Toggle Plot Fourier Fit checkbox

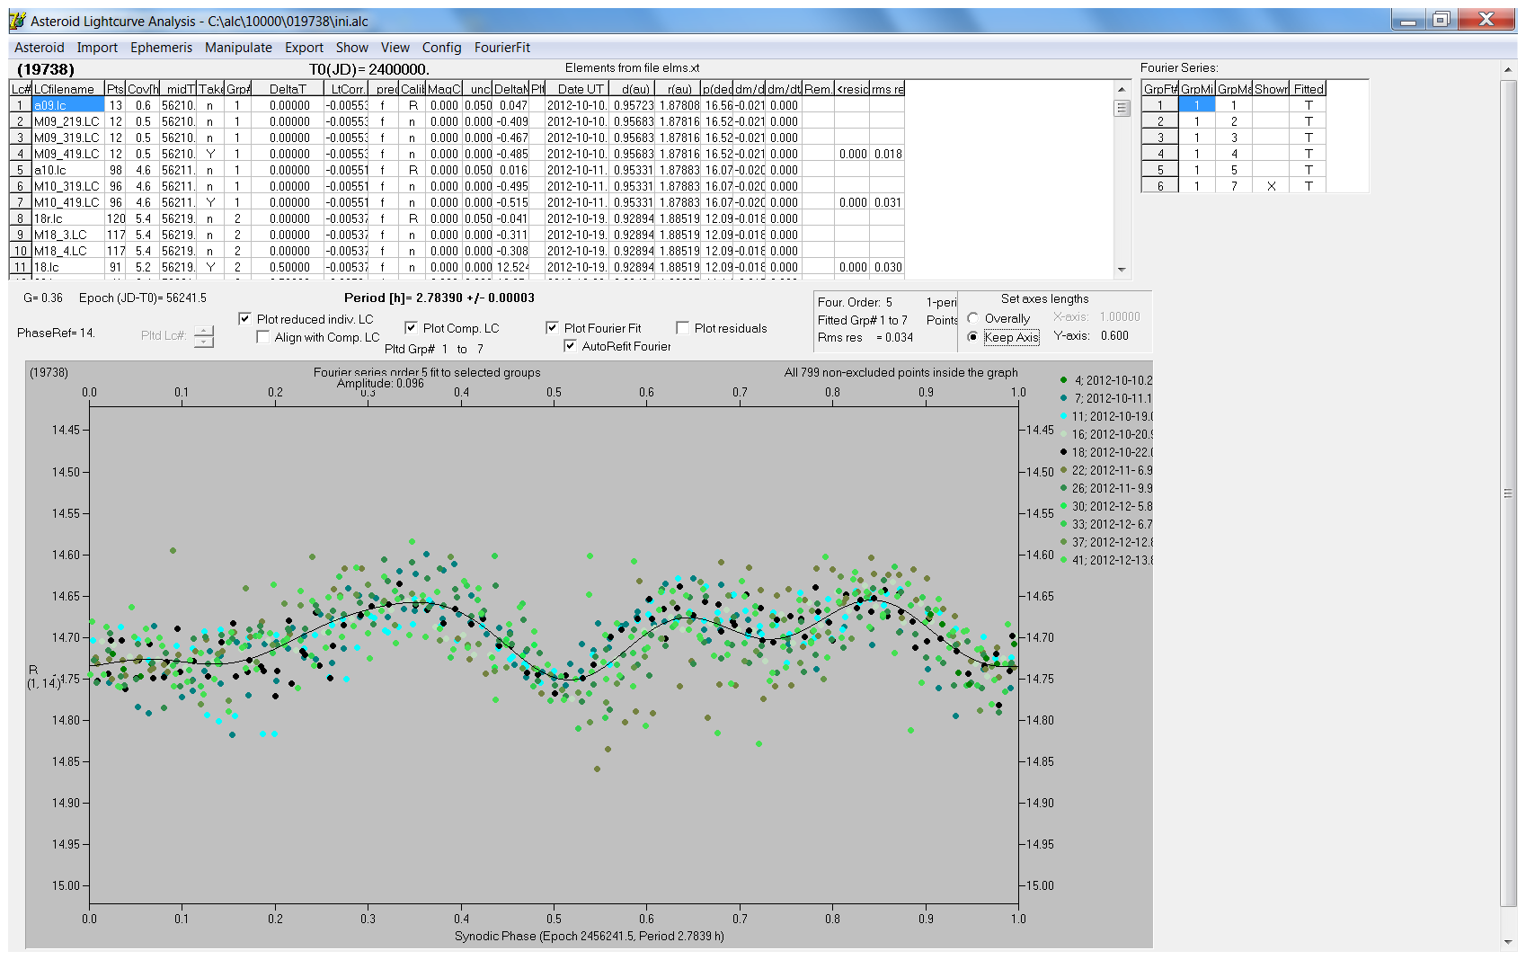[x=552, y=328]
